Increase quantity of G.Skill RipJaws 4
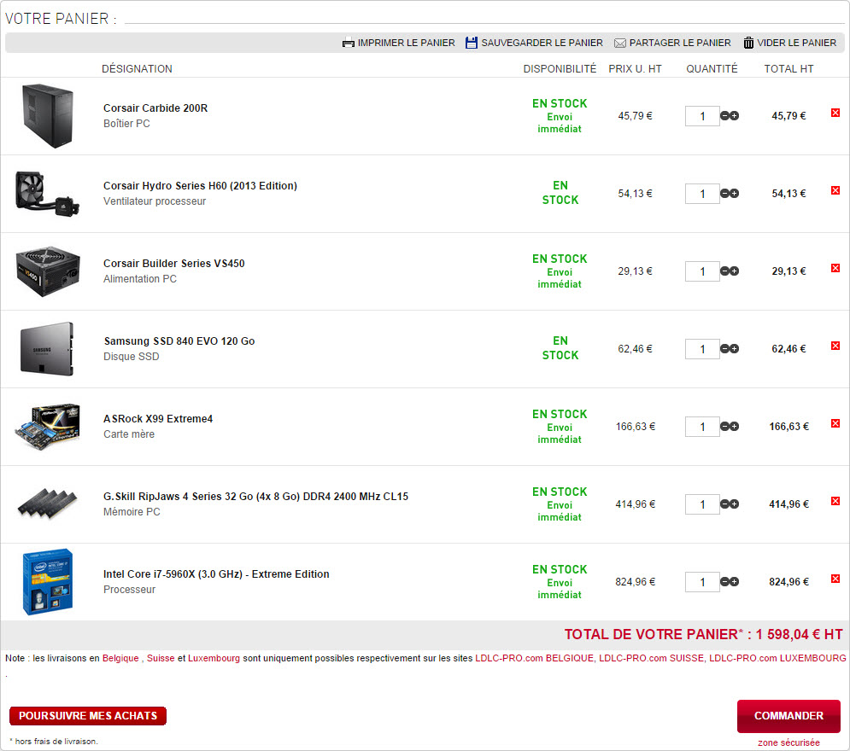The image size is (850, 751). pyautogui.click(x=735, y=504)
